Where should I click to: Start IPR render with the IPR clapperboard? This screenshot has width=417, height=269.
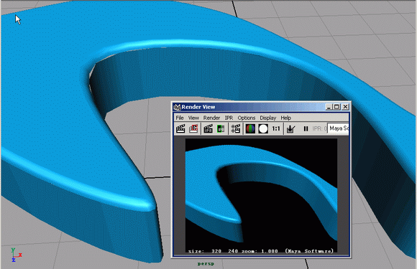(x=208, y=128)
